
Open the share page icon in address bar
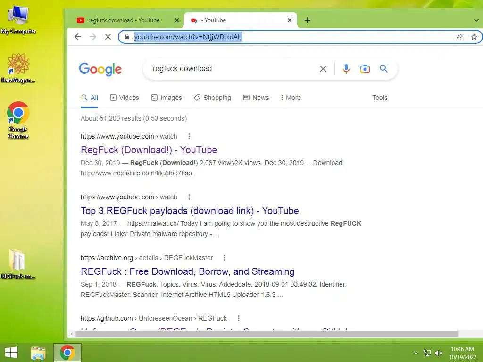(x=458, y=37)
